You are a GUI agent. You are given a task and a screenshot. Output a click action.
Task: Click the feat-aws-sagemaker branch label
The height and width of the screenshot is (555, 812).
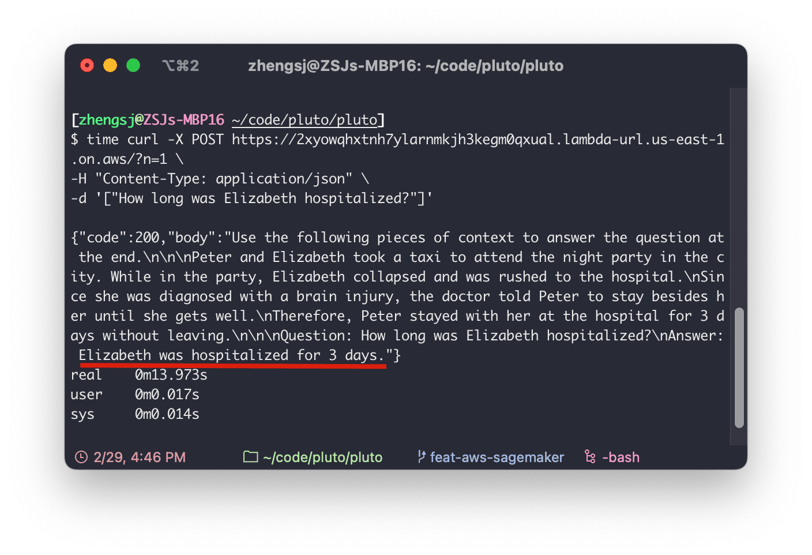coord(497,457)
